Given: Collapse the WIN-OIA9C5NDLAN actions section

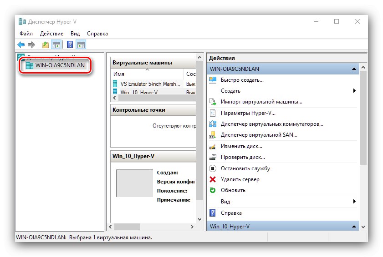Looking at the screenshot, I should pos(354,69).
